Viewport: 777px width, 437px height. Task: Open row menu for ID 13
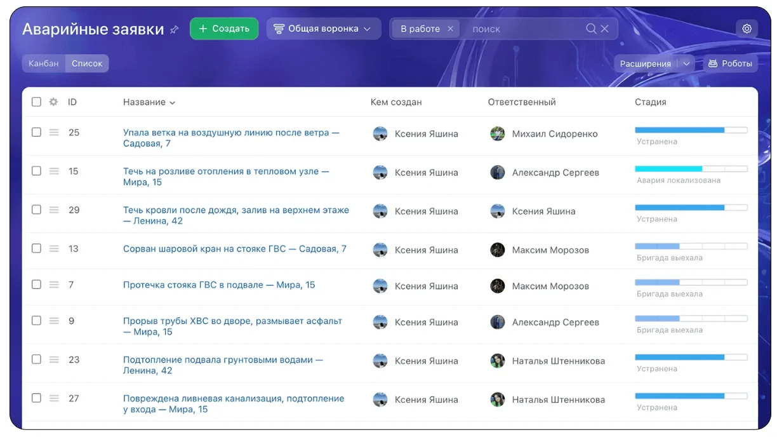pyautogui.click(x=54, y=248)
